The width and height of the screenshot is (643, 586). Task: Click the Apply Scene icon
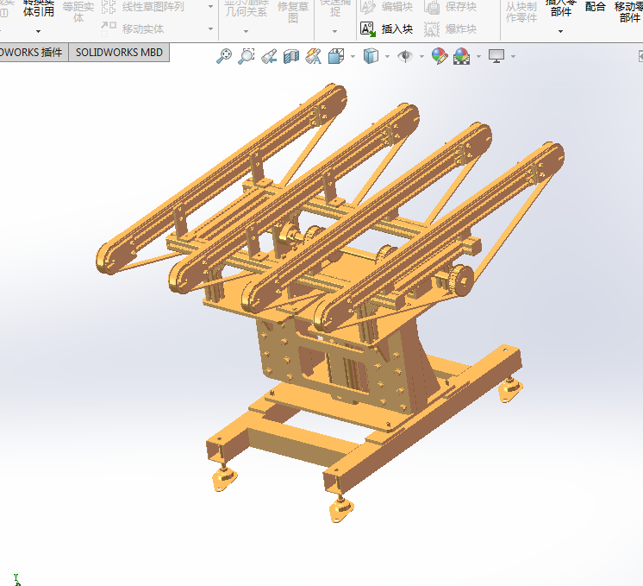pos(461,56)
